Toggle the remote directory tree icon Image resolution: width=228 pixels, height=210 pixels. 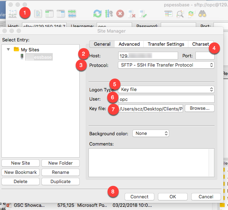click(61, 14)
